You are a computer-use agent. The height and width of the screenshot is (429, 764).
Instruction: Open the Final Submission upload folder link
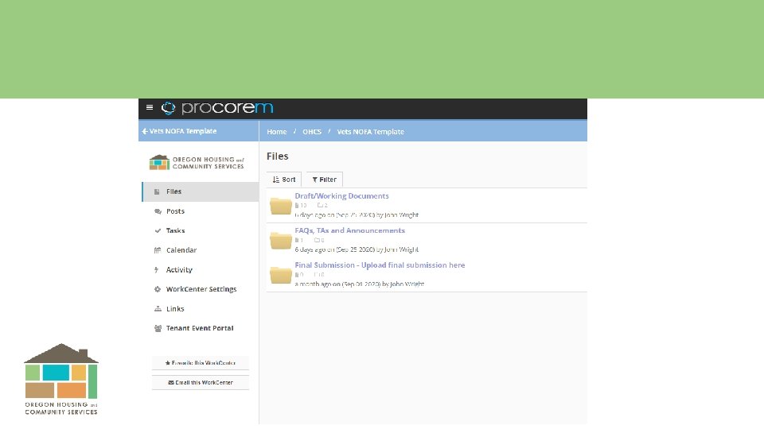click(380, 265)
